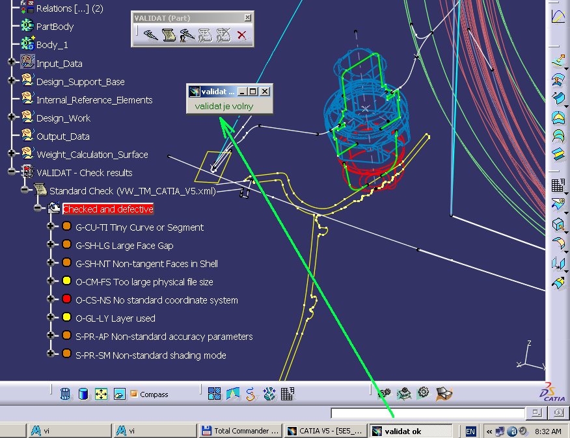Select the Multi-sections surface tool
This screenshot has width=570, height=438.
pos(558,135)
